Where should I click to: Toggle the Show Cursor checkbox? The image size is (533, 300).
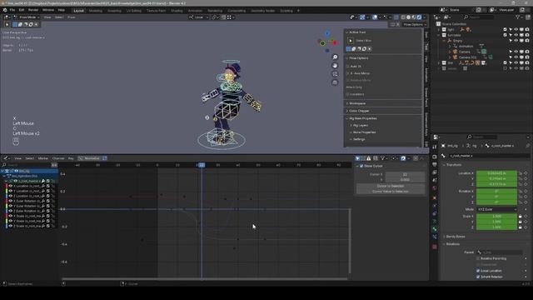pyautogui.click(x=361, y=166)
